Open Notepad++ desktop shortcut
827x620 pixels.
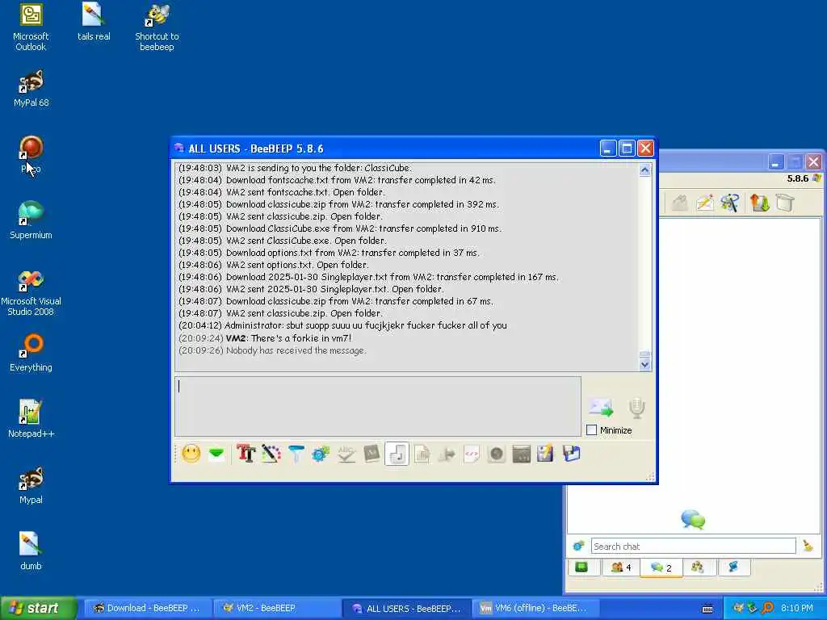pos(31,419)
